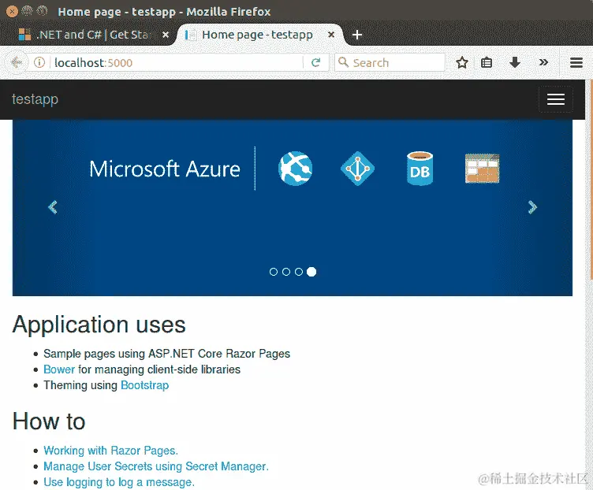Go to previous carousel slide
This screenshot has width=593, height=490.
(53, 207)
